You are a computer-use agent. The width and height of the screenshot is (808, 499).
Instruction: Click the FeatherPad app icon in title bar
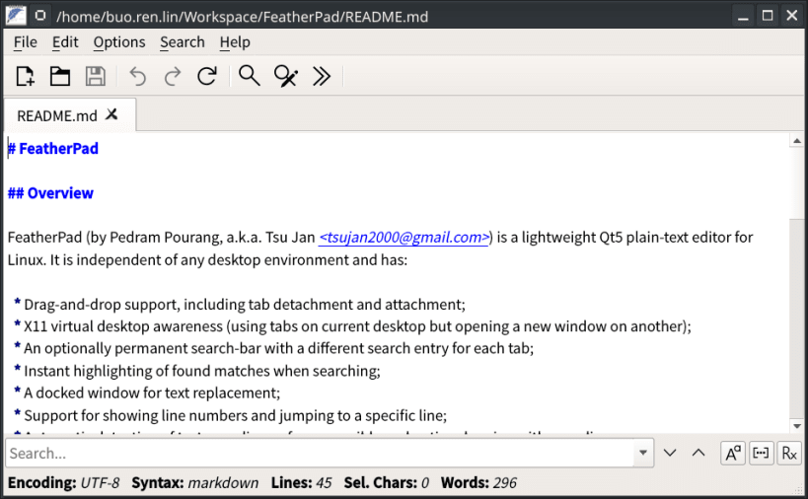click(16, 16)
